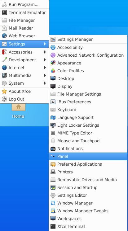Click the Multimedia film icon
This screenshot has width=128, height=231.
(4, 75)
